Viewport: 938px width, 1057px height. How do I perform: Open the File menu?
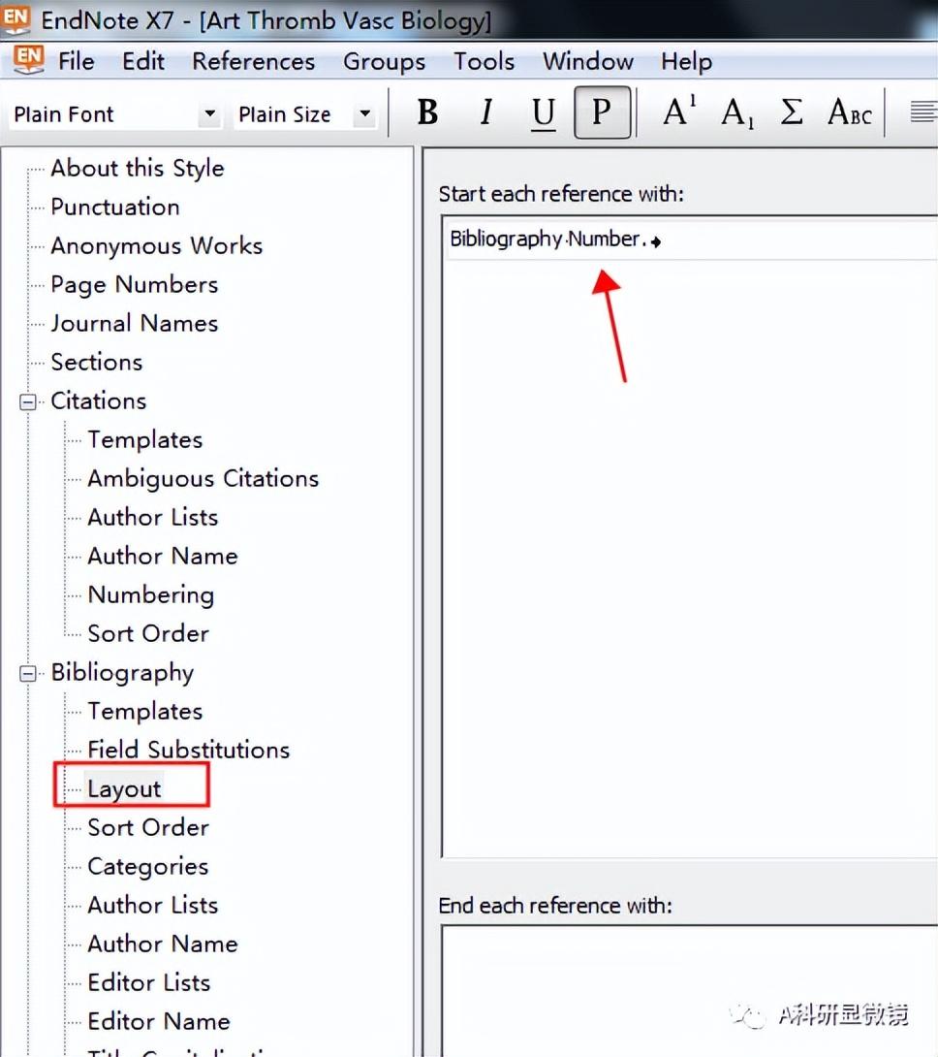tap(77, 61)
